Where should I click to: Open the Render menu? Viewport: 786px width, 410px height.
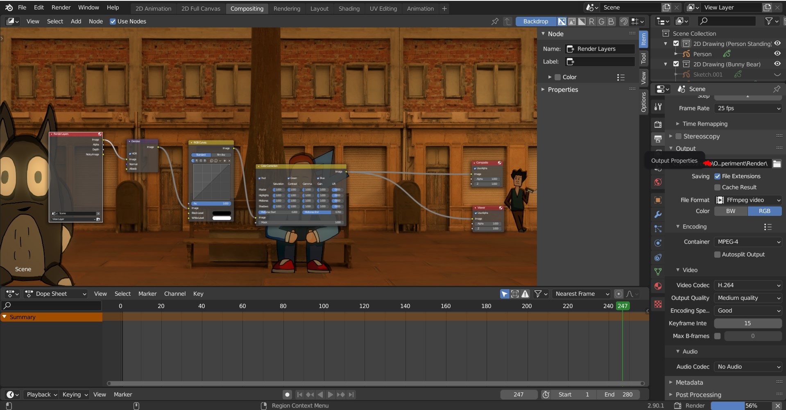click(x=61, y=7)
